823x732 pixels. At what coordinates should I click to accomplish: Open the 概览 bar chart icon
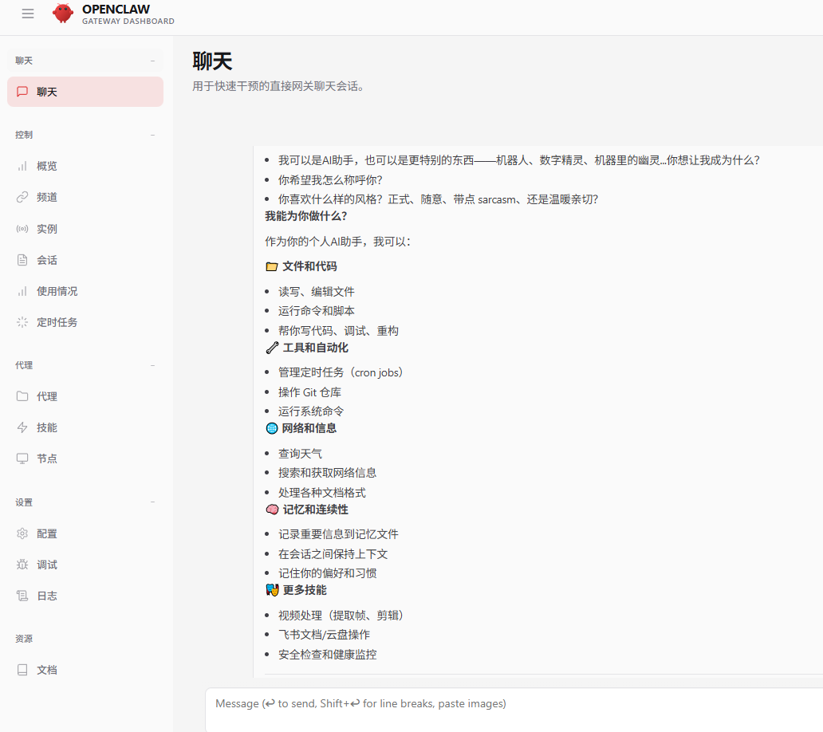[x=22, y=167]
